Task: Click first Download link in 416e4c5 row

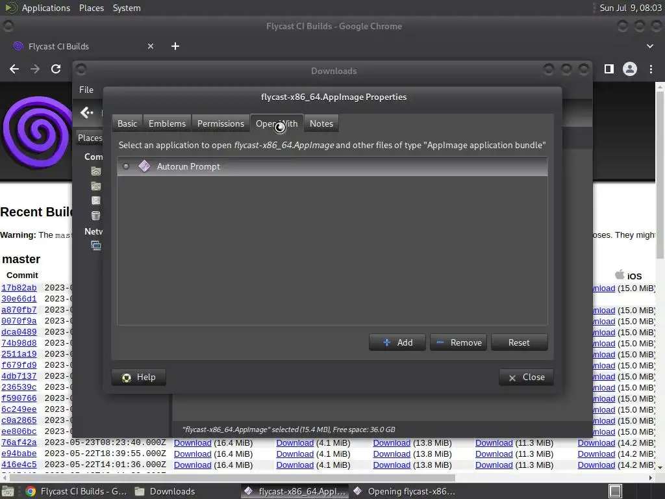Action: 192,465
